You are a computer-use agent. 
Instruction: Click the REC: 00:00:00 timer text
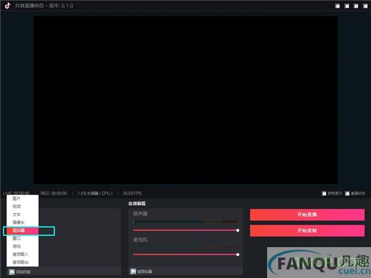(54, 193)
